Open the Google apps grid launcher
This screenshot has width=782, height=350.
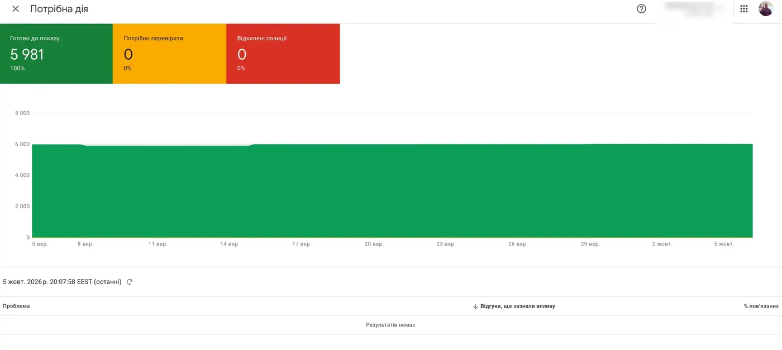pos(743,9)
